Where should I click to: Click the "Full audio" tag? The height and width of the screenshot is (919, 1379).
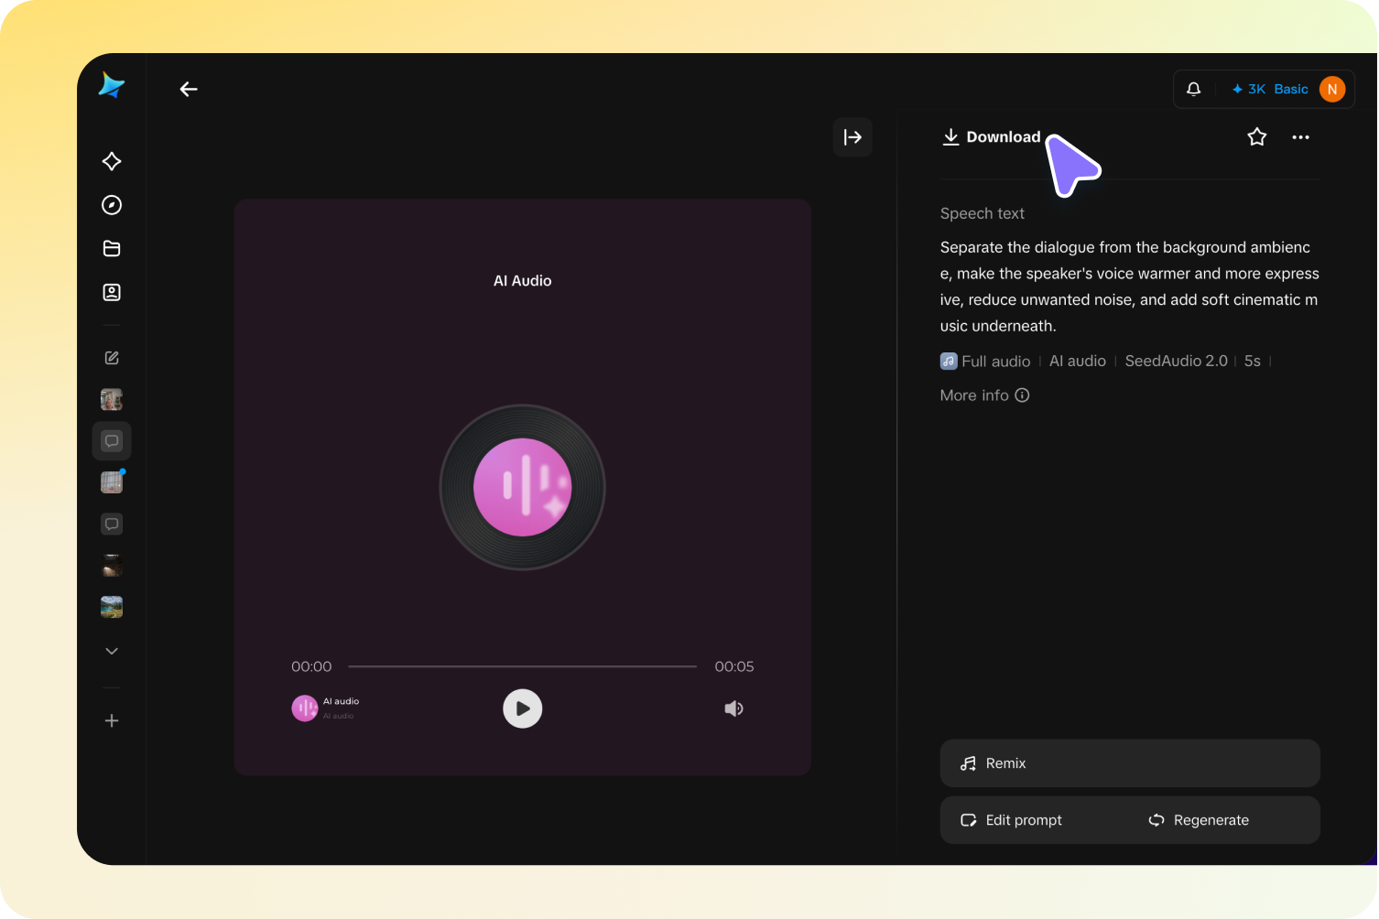pos(985,362)
